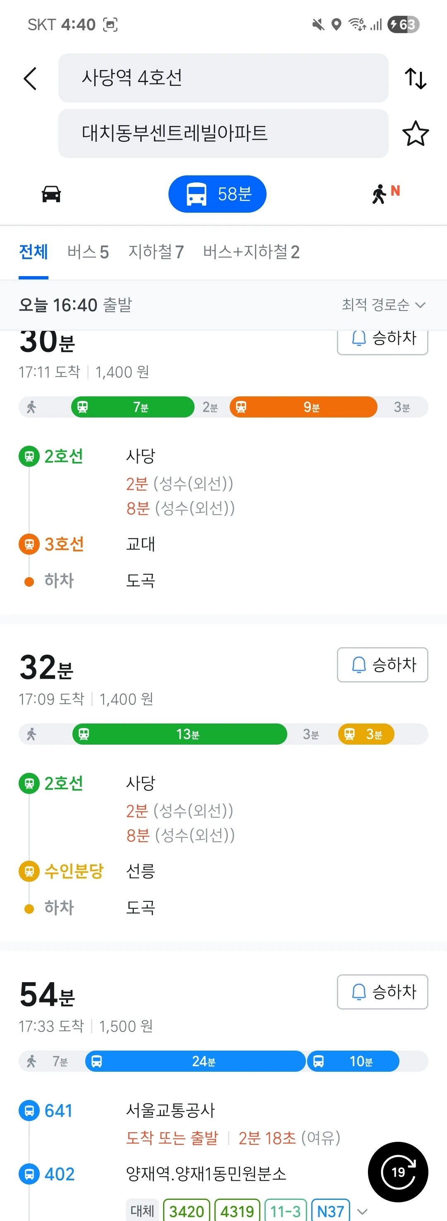Favorite this route with the star icon
This screenshot has width=447, height=1221.
click(x=415, y=134)
